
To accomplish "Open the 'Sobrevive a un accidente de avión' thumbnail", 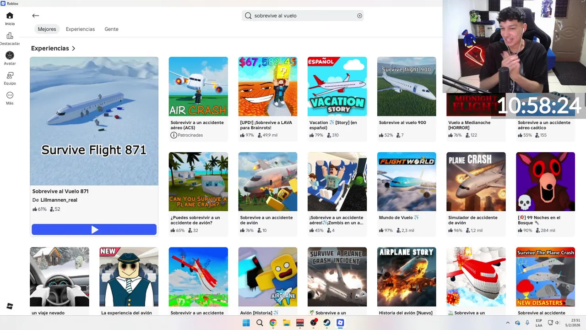I will click(268, 181).
